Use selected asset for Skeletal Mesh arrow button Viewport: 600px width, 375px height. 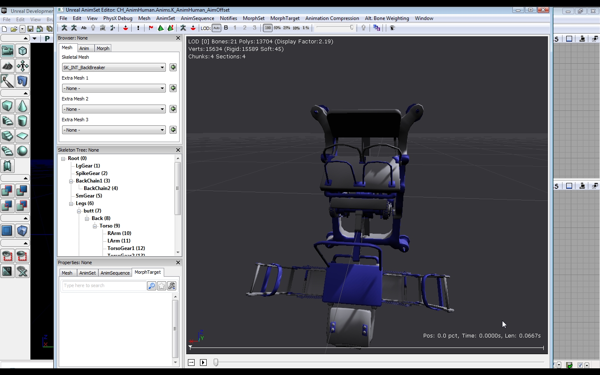pos(173,67)
